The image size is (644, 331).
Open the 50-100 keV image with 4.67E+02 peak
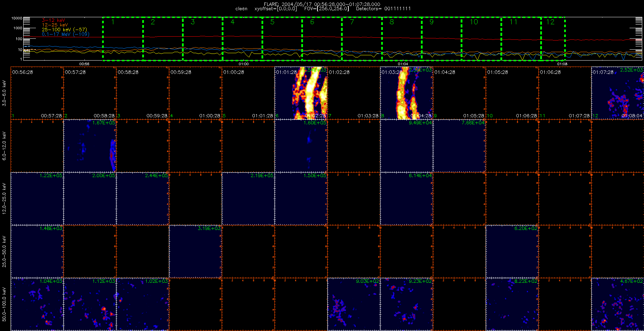[618, 304]
